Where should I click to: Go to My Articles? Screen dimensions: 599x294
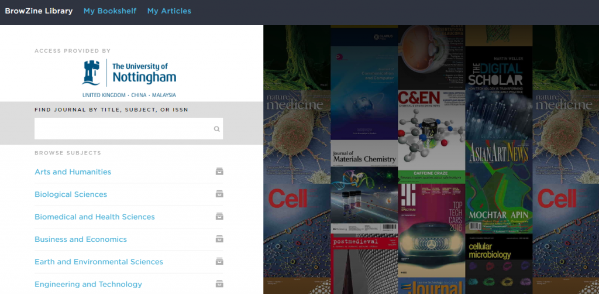tap(169, 11)
